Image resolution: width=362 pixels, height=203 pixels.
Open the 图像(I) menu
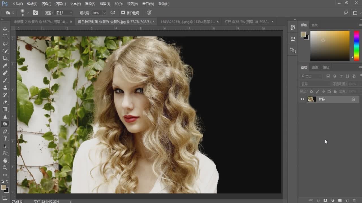pos(46,4)
